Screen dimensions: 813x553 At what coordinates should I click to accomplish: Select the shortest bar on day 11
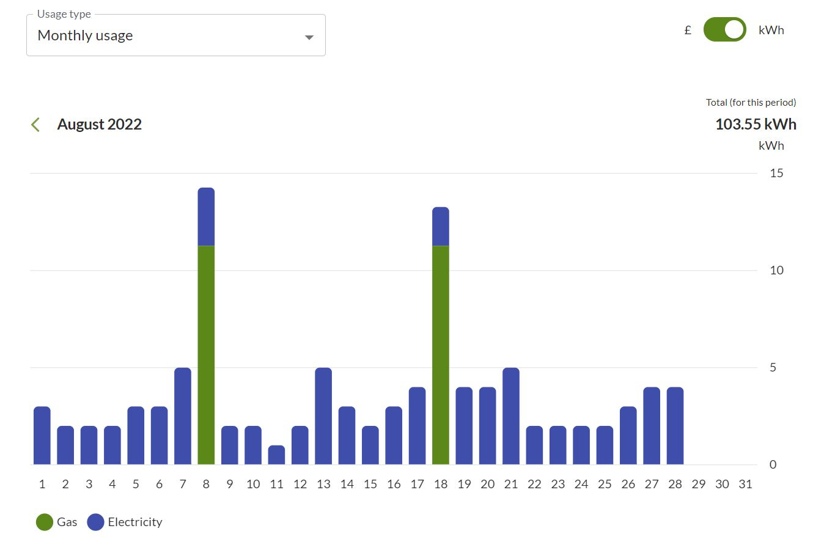coord(276,455)
